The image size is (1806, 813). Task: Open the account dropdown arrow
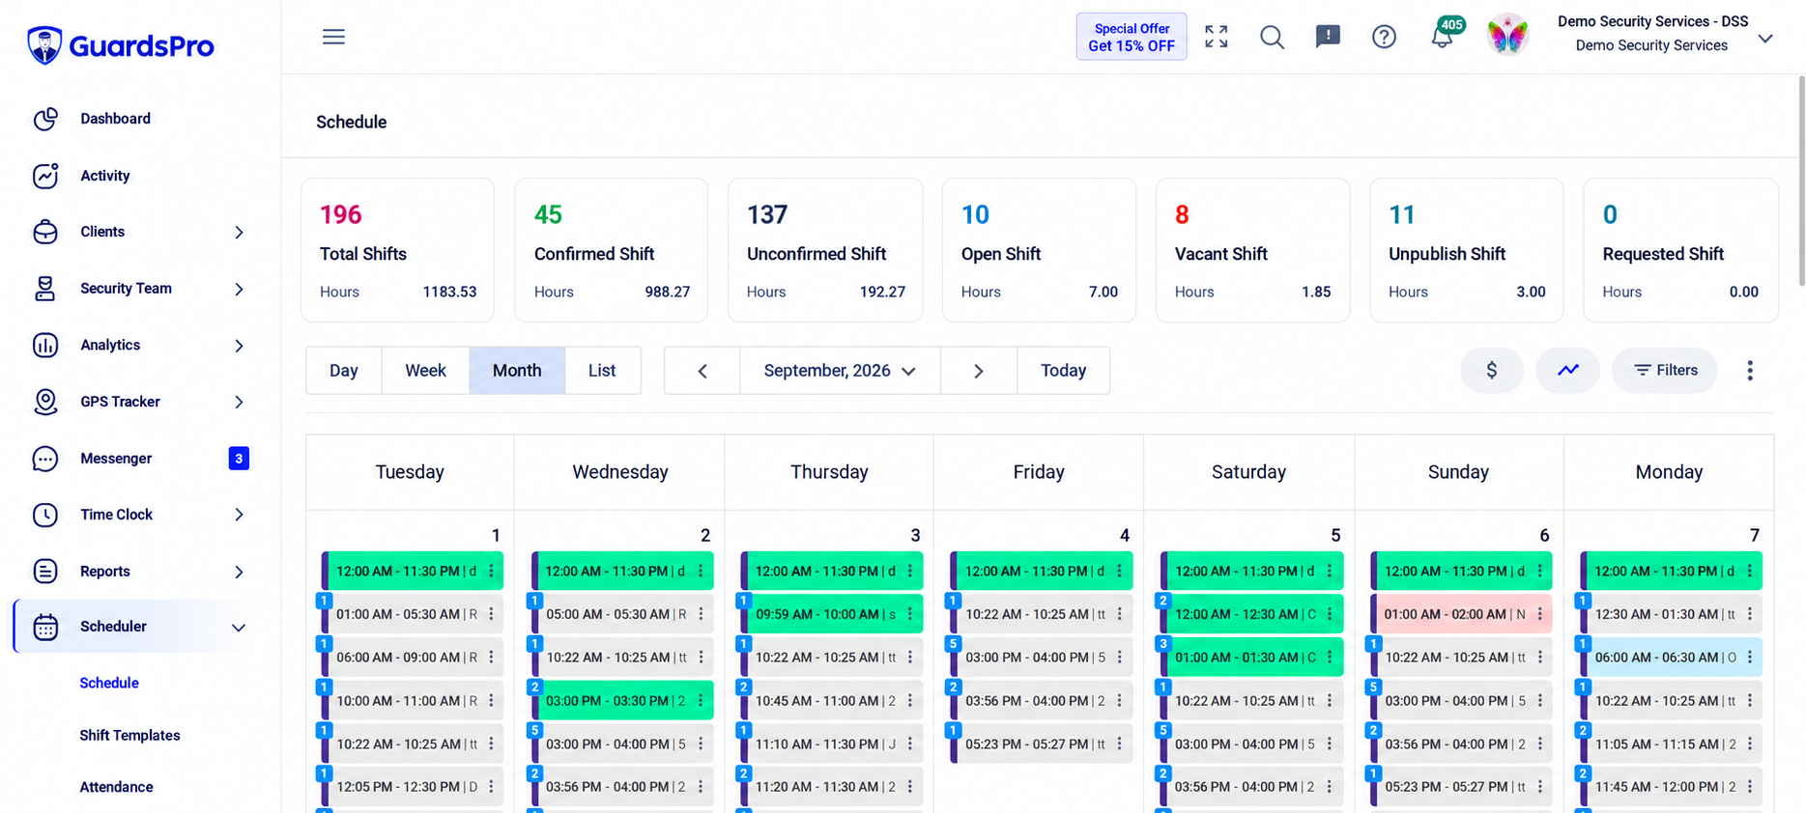(1765, 39)
